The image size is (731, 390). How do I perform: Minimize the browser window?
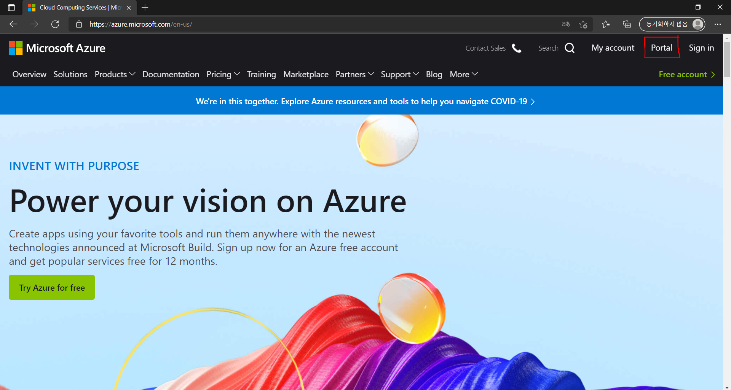coord(677,7)
